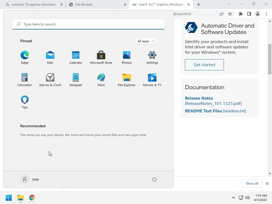Open the Tips app
272x204 pixels.
(25, 102)
